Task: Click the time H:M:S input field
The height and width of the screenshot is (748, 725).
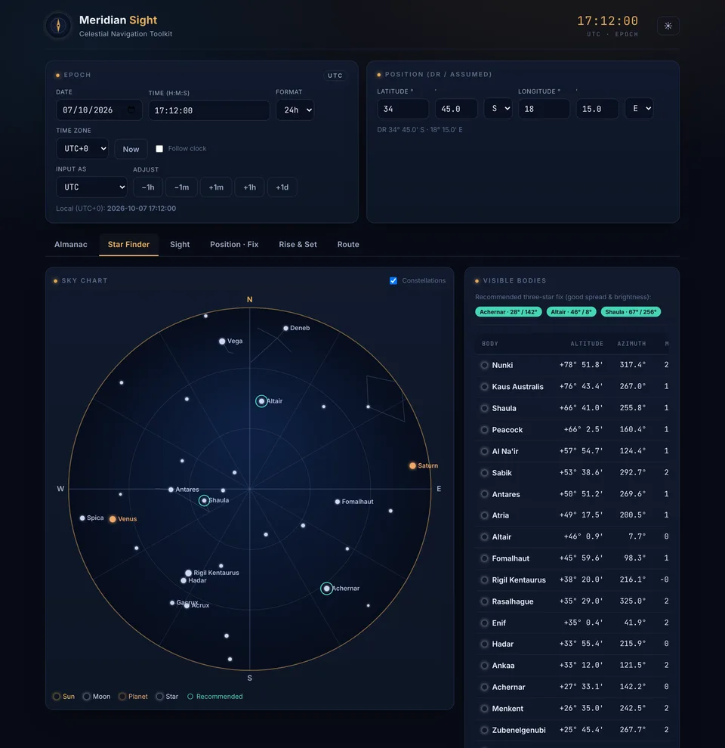Action: pyautogui.click(x=209, y=110)
